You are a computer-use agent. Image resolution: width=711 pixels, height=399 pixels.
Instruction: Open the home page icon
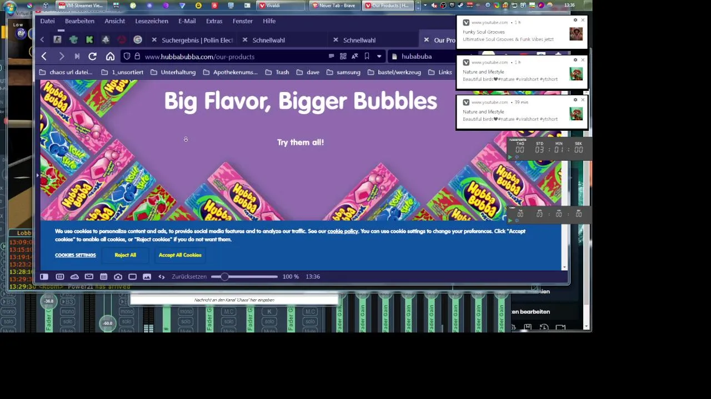click(x=111, y=57)
